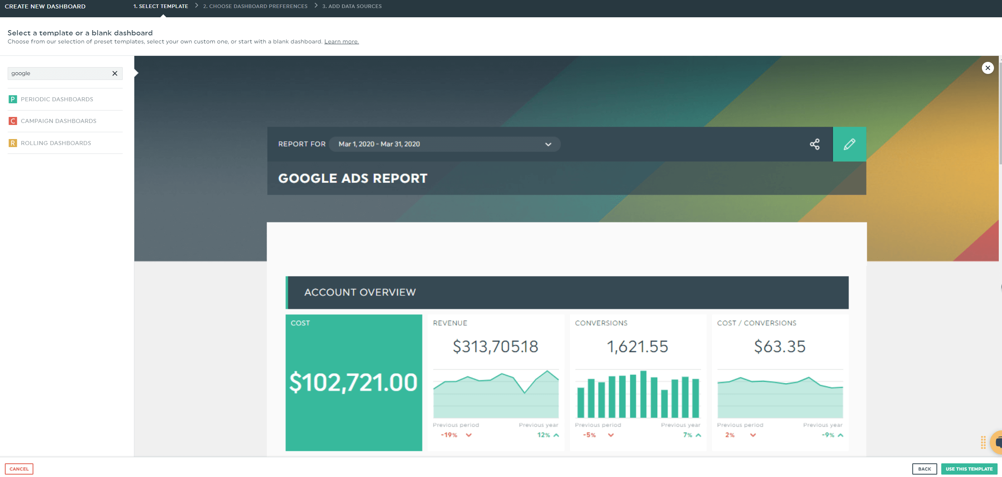Click the dotted drag handle beside the chat widget
This screenshot has height=477, width=1002.
(x=983, y=442)
